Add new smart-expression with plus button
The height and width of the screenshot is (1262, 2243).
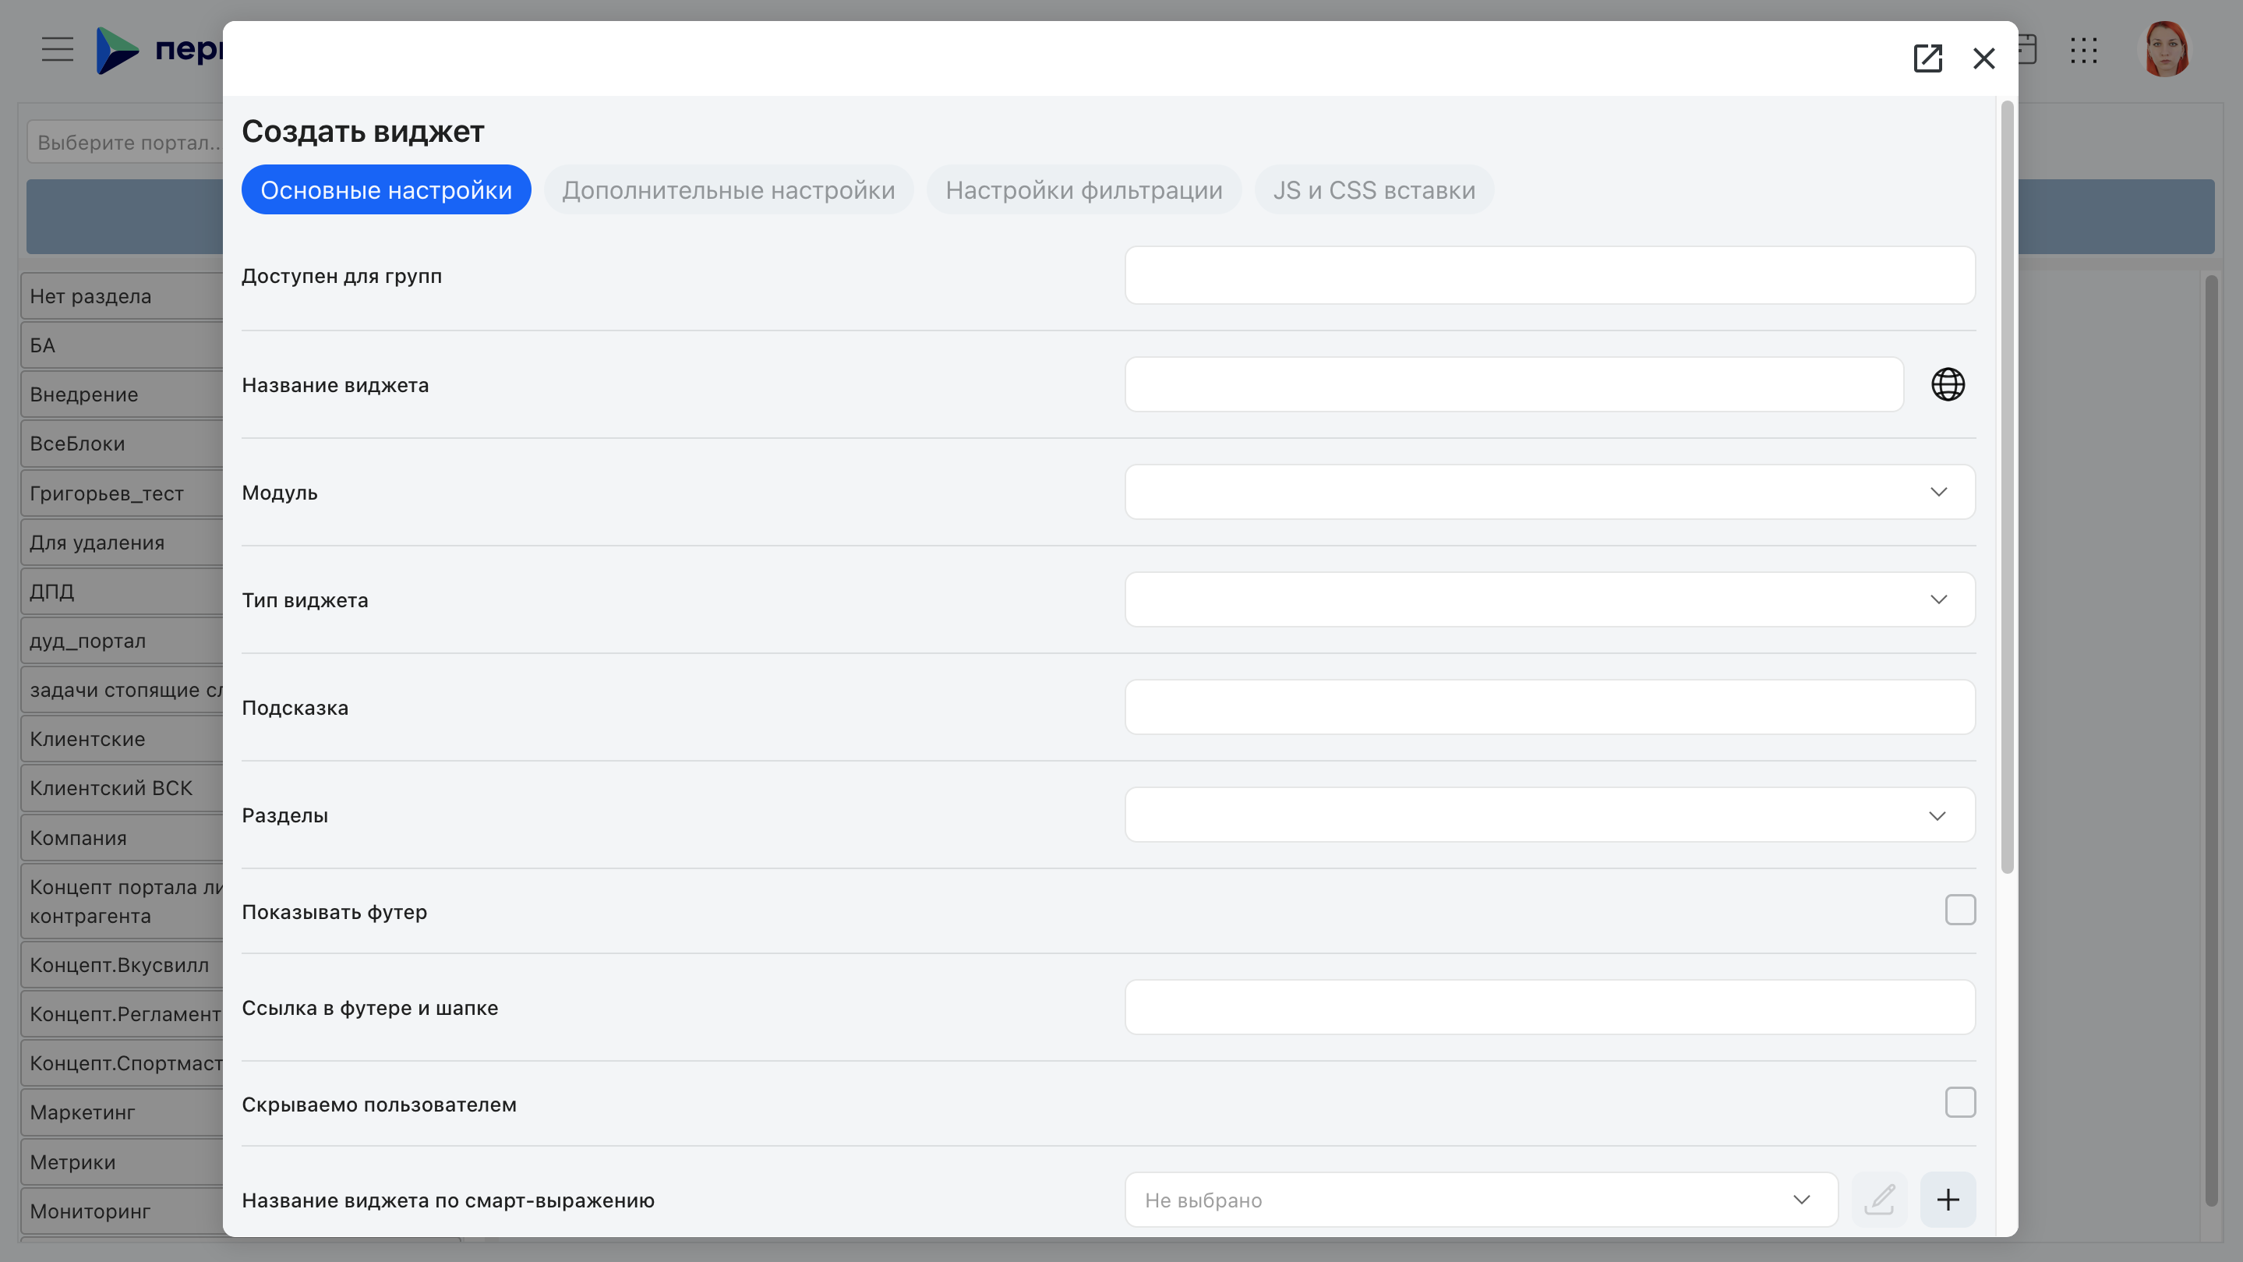pyautogui.click(x=1948, y=1200)
